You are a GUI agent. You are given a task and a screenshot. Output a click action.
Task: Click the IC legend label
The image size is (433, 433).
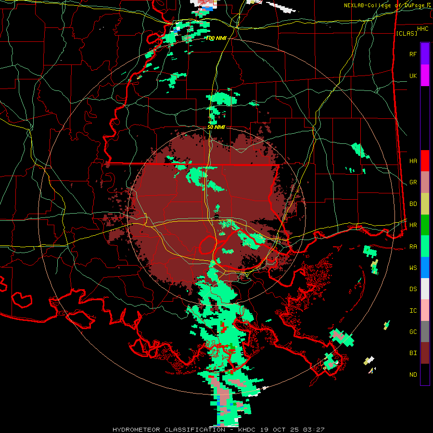(x=413, y=311)
